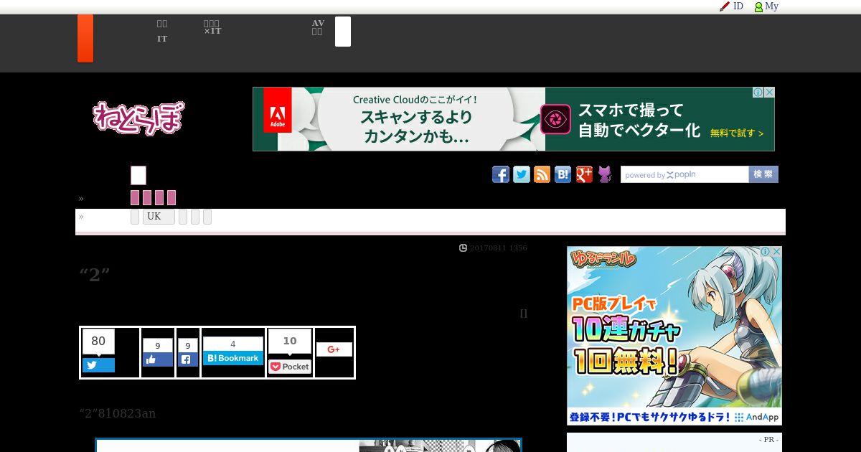
Task: Close the Adobe banner ad
Action: point(769,93)
